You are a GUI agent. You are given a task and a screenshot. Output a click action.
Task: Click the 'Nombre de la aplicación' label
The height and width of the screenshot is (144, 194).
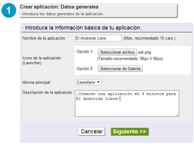[x=44, y=38]
